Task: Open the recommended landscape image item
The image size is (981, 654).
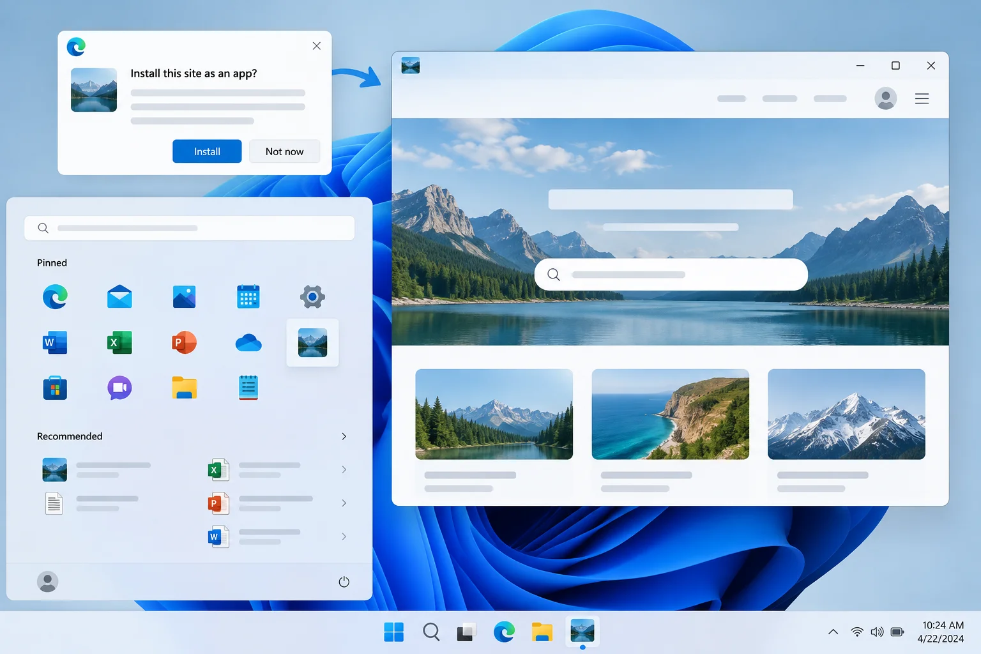Action: (97, 469)
